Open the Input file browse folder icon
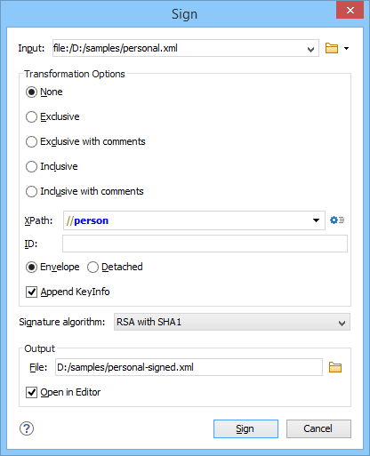Viewport: 370px width, 456px height. [x=332, y=48]
